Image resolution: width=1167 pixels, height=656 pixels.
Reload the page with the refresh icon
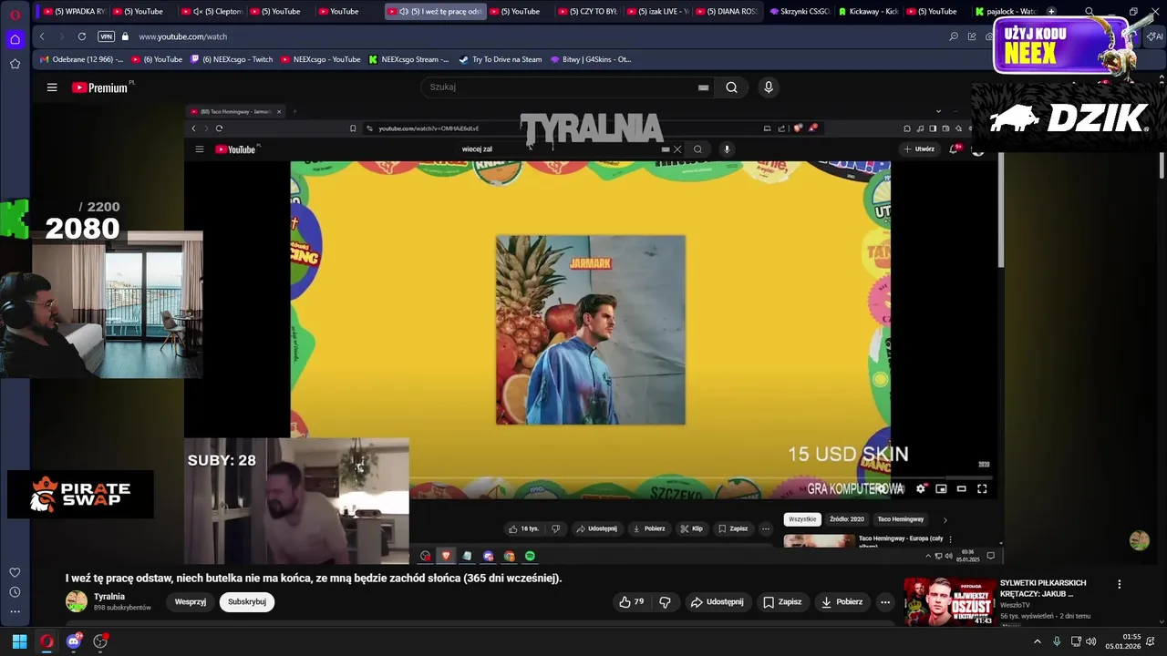click(82, 36)
